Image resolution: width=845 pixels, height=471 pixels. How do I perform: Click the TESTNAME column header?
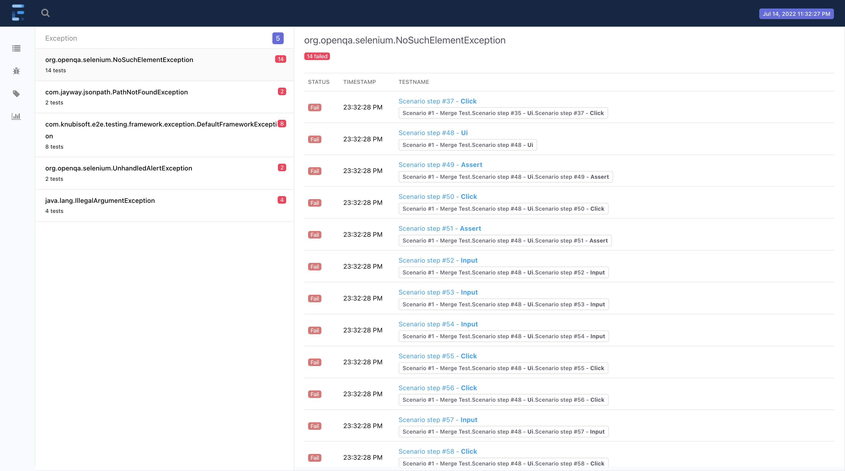point(414,82)
